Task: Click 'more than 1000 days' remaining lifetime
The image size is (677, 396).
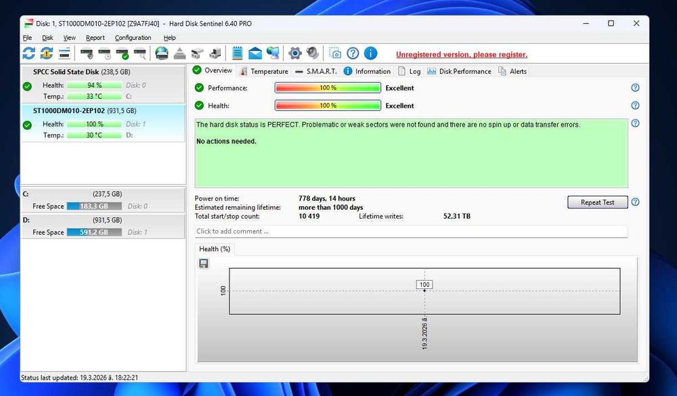Action: [x=331, y=207]
